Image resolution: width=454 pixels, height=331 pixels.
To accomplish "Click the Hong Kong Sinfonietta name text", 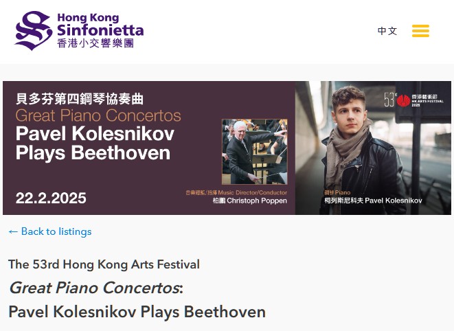I will point(100,25).
